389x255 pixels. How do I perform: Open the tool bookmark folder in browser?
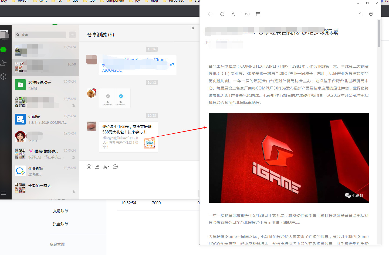90,1
